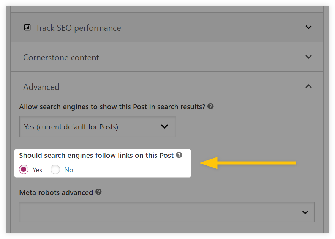Click the Advanced section heading
This screenshot has width=335, height=239.
click(x=41, y=87)
